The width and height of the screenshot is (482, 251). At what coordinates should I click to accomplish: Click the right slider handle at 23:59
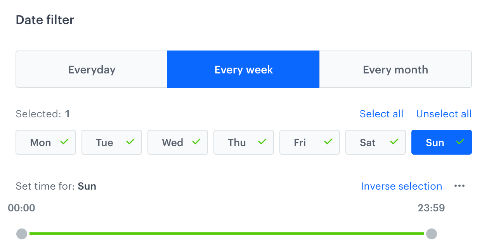pyautogui.click(x=432, y=234)
